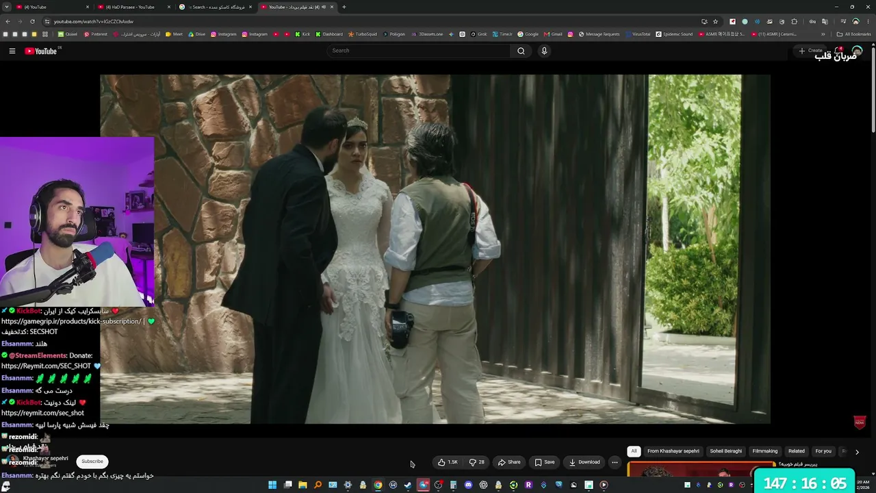
Task: Open the Khashayar sepehri channel name
Action: point(46,458)
